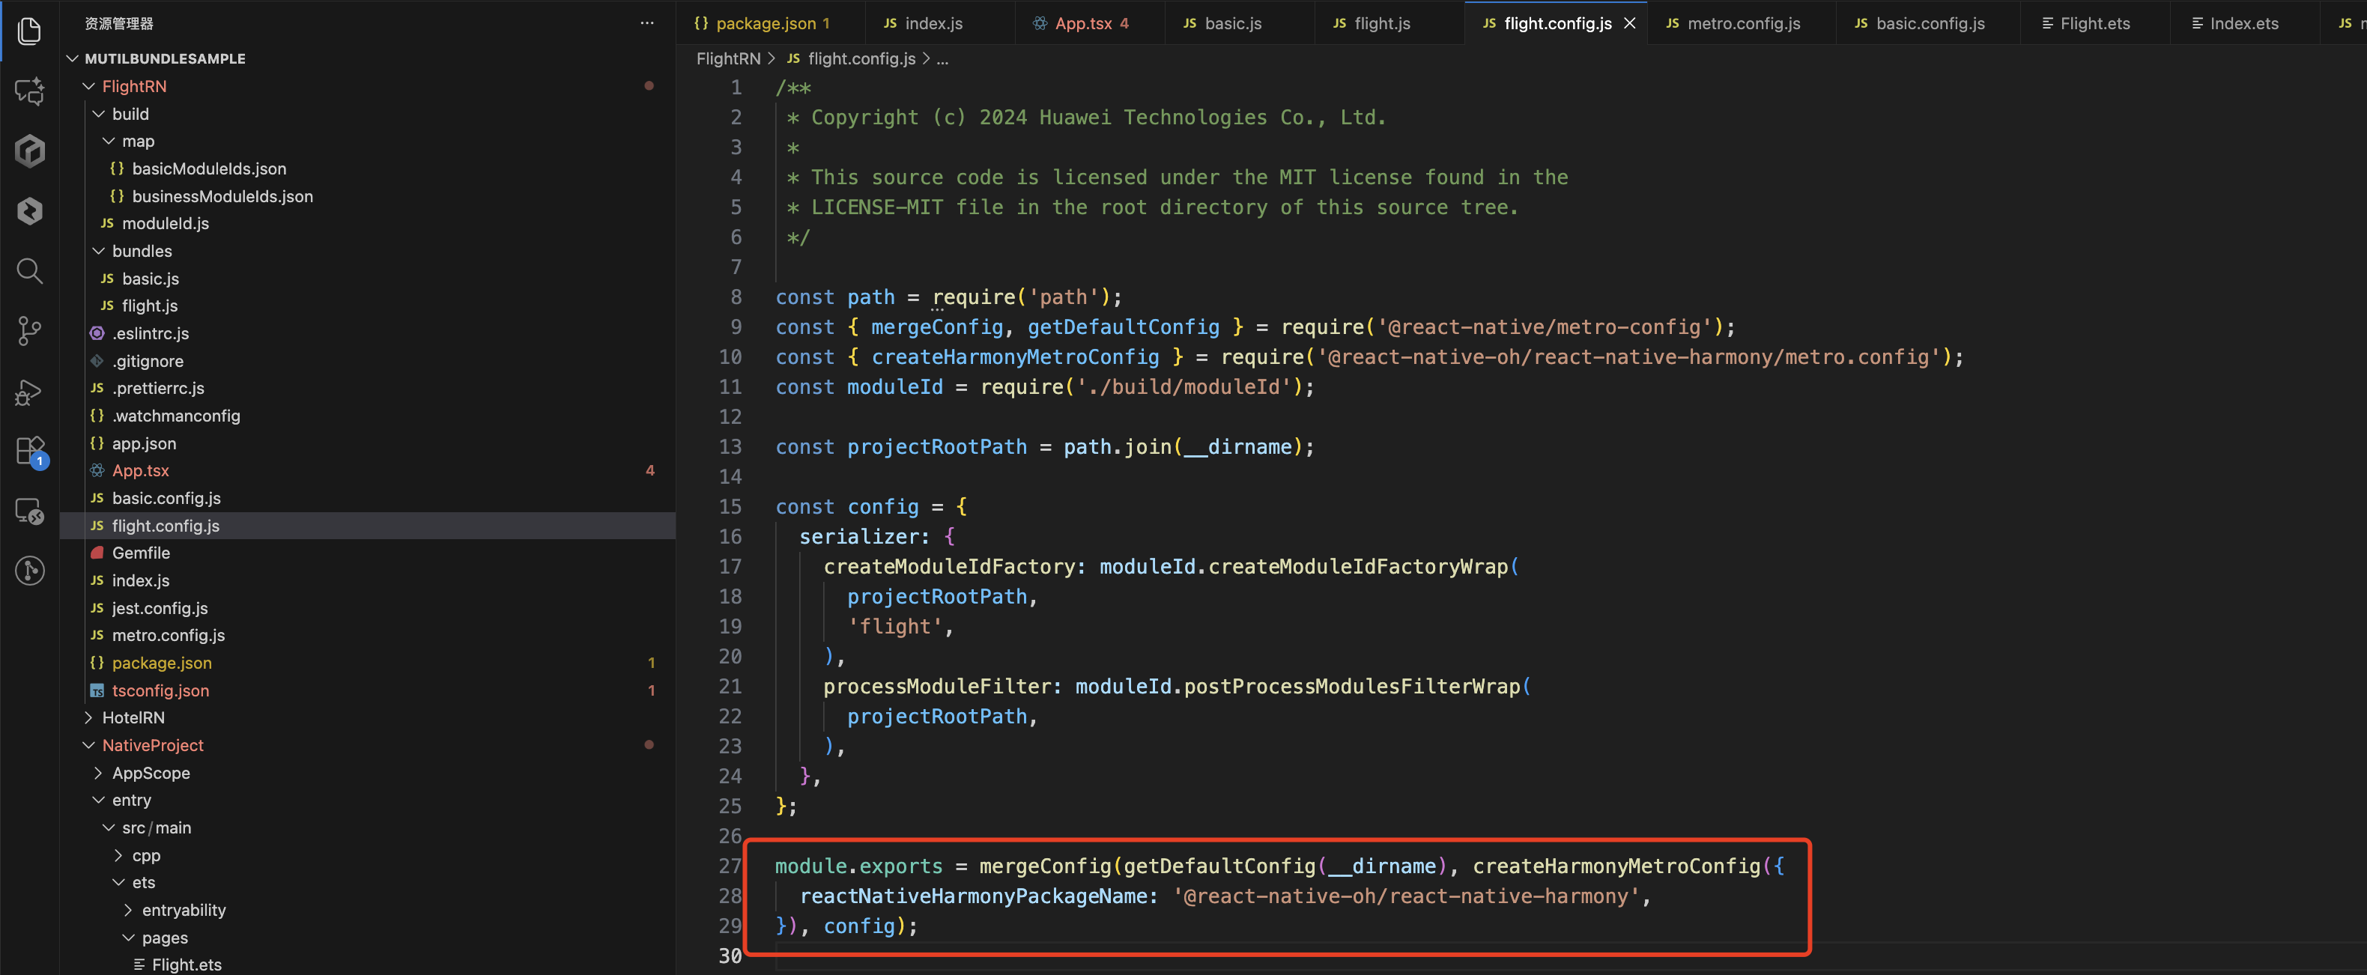The height and width of the screenshot is (975, 2367).
Task: Open businessModuleIds.json in the file tree
Action: tap(222, 197)
